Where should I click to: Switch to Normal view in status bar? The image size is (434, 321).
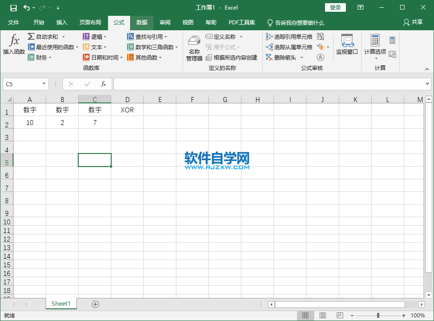305,316
